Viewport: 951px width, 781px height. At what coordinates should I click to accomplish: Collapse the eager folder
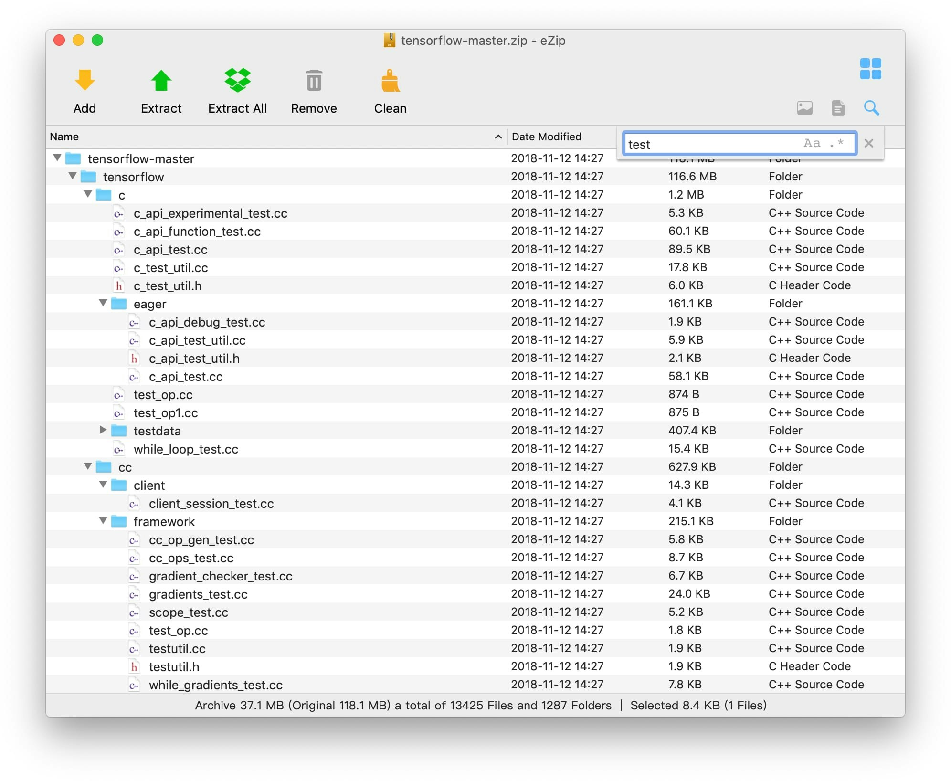(103, 304)
